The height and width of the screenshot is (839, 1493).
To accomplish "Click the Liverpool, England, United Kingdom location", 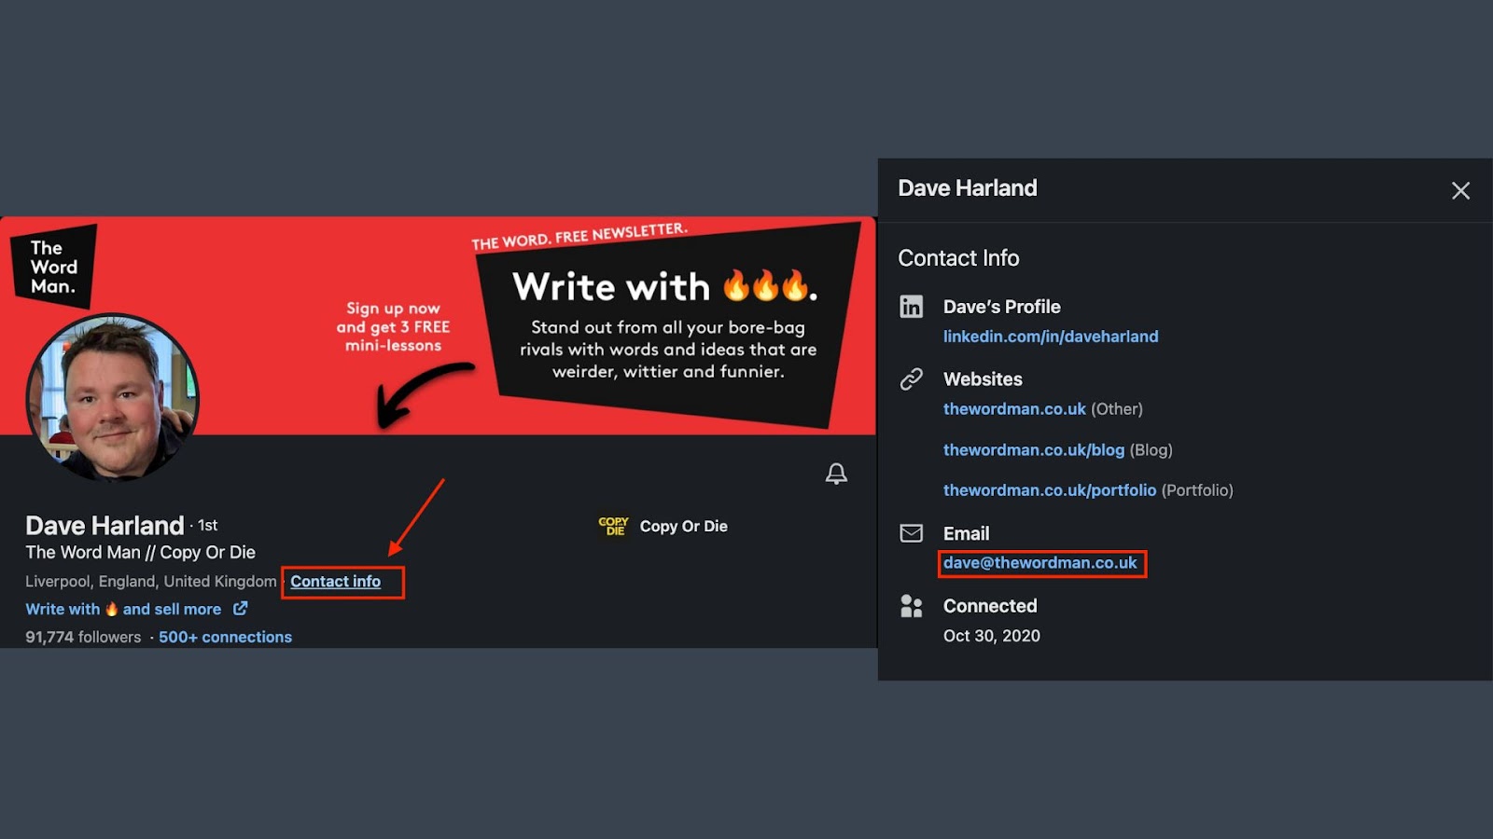I will (151, 582).
